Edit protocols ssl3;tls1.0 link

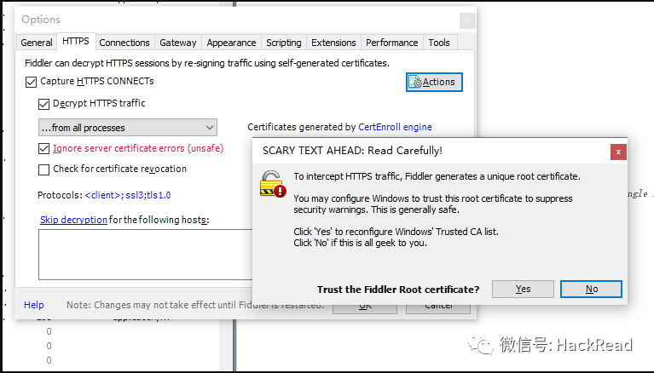tap(128, 195)
